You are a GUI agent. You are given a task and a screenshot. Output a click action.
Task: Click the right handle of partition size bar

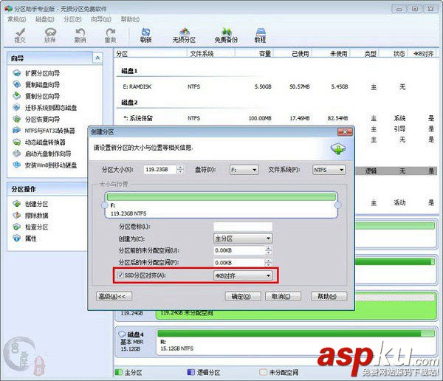tap(337, 205)
